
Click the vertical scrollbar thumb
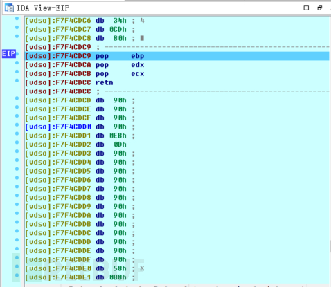pos(330,247)
